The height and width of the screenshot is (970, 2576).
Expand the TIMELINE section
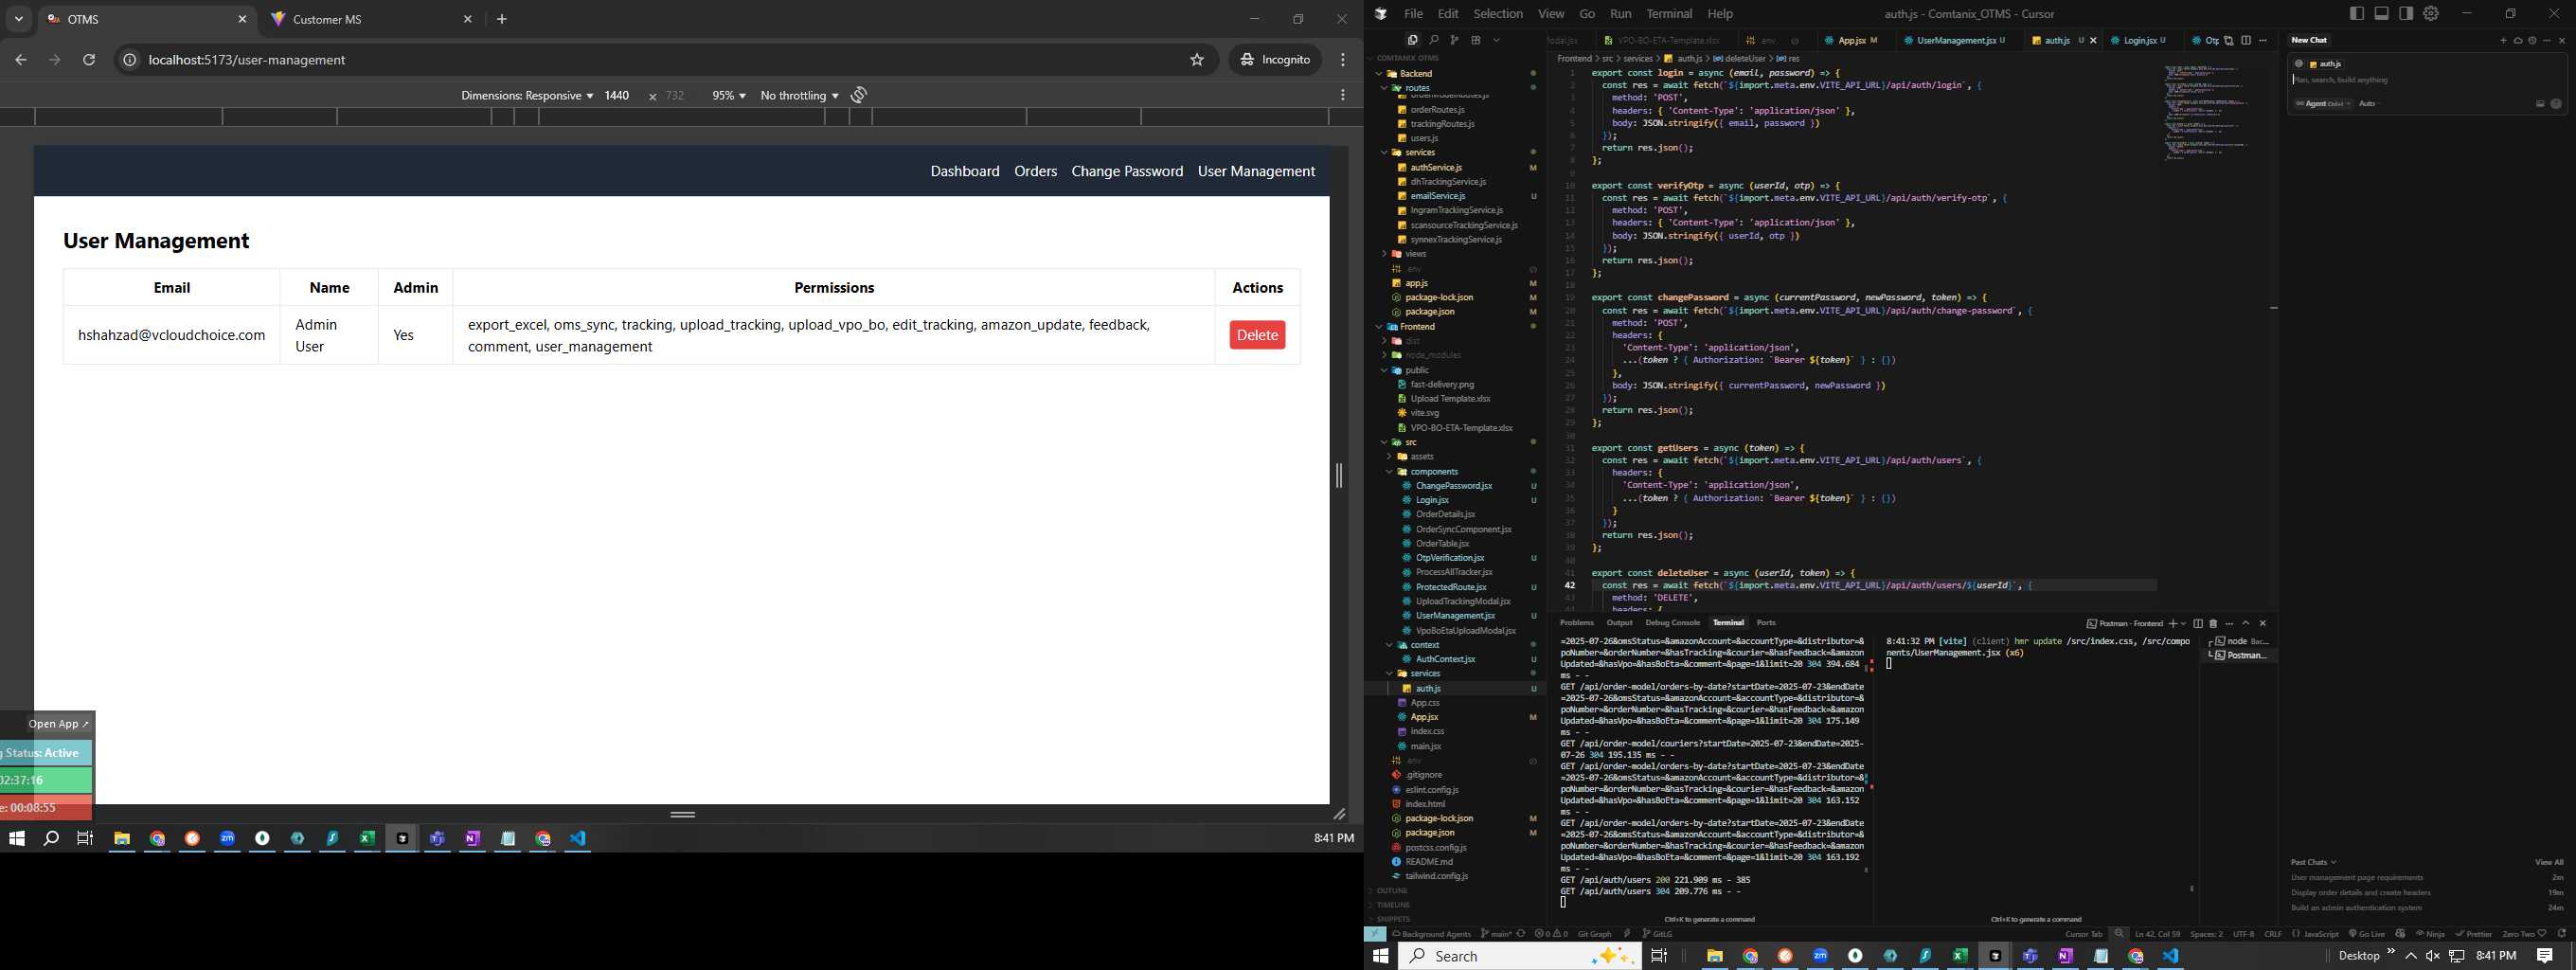click(1393, 904)
